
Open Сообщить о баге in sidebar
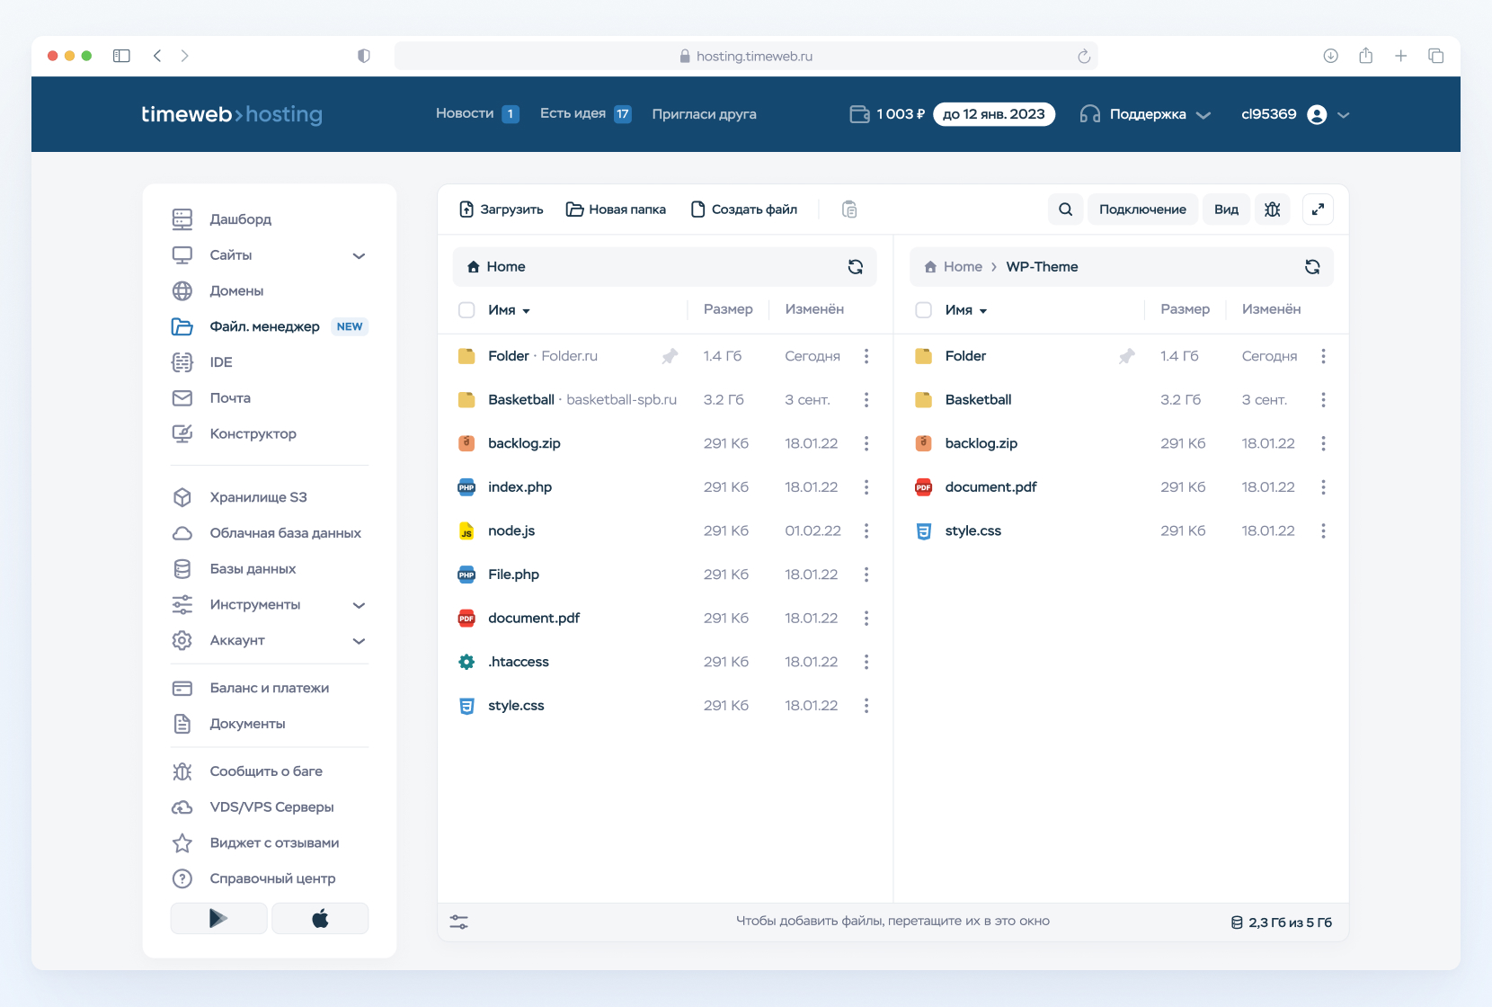point(266,771)
